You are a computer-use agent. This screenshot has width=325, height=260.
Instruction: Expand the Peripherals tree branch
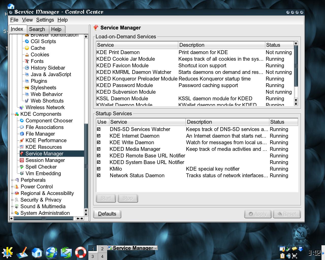click(12, 180)
